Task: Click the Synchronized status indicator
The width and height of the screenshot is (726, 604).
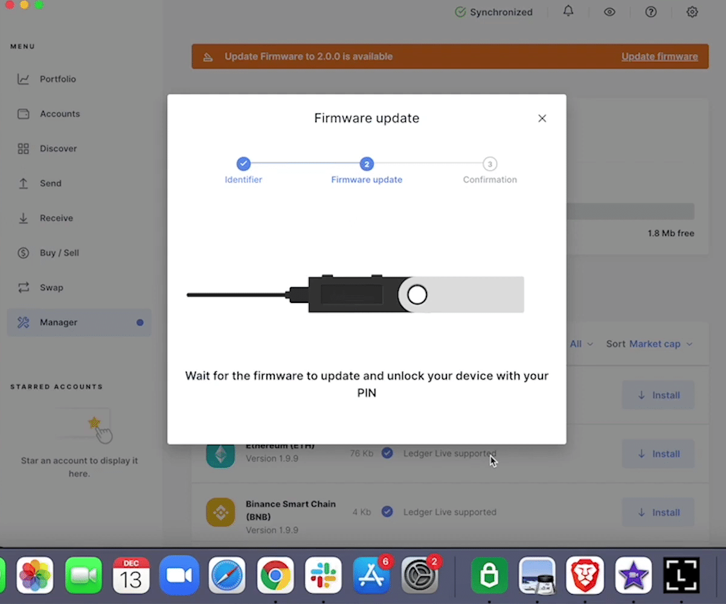Action: 493,12
